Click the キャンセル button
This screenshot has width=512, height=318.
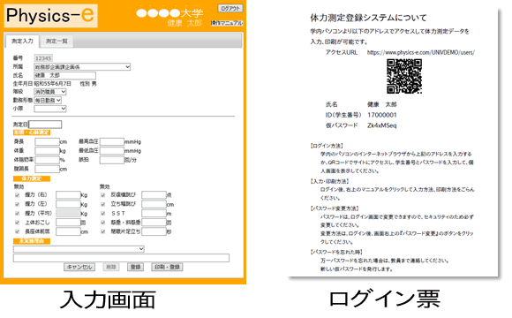pos(79,267)
